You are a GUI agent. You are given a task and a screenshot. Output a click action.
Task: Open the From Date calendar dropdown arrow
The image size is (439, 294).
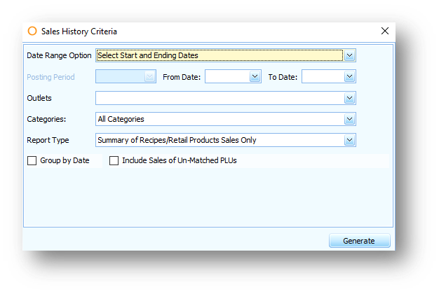pos(255,76)
